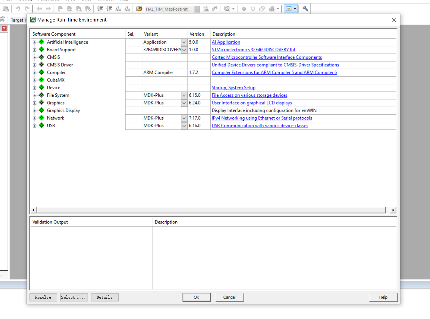Open the HAL_TIM_MspPostInit find combo dropdown
430x319 pixels.
point(197,9)
